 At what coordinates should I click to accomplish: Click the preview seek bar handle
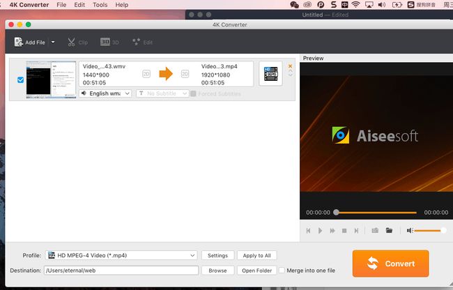pyautogui.click(x=336, y=213)
